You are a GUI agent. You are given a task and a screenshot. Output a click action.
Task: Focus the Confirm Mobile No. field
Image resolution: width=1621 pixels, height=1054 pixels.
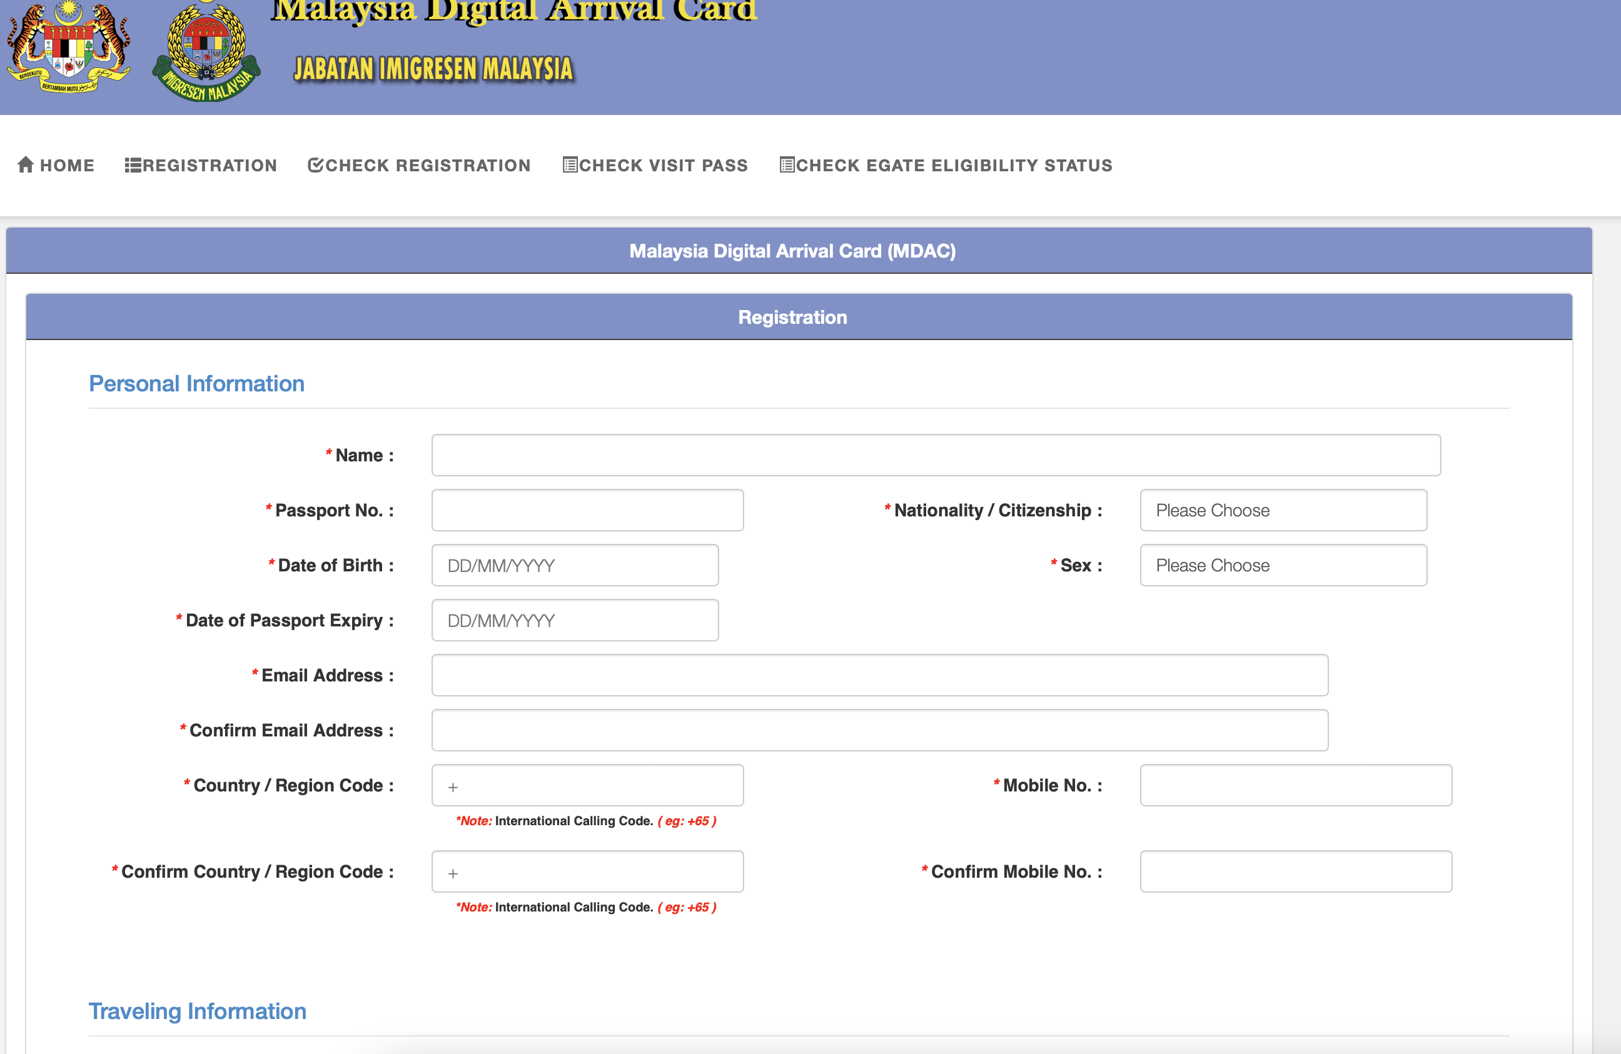(x=1295, y=871)
